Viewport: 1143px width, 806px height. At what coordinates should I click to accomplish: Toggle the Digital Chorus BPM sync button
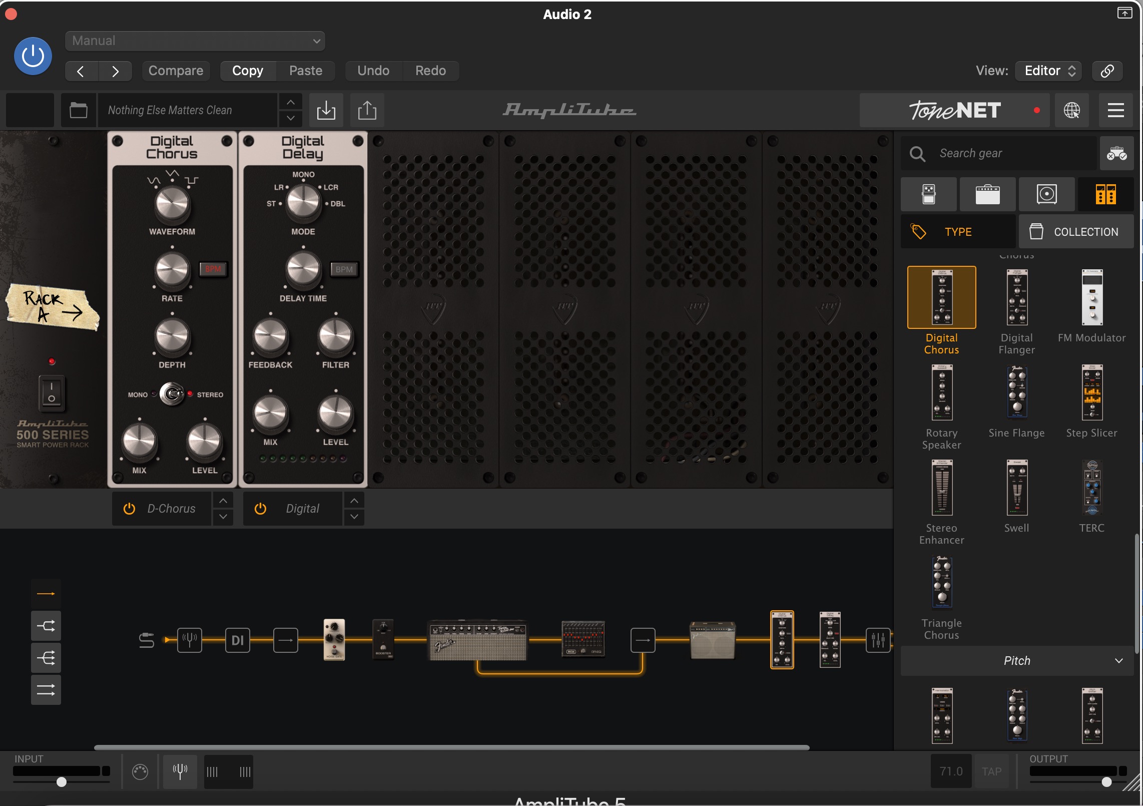tap(213, 269)
